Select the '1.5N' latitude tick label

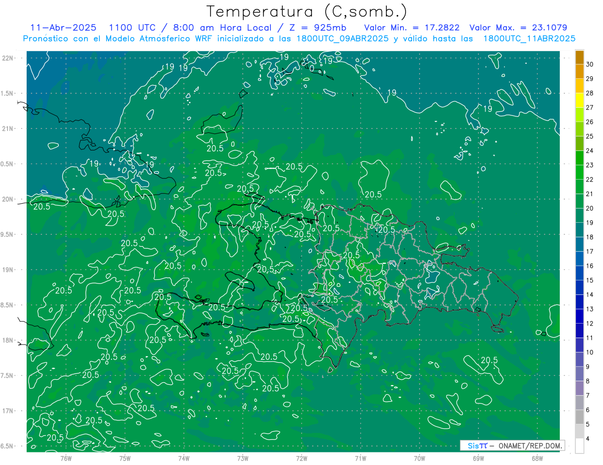(8, 93)
